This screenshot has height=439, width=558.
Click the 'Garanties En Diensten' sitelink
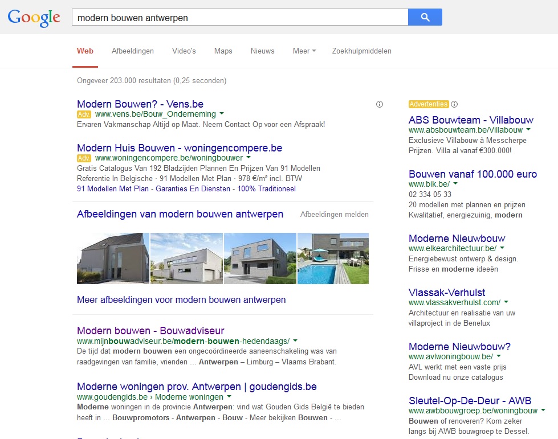click(193, 188)
